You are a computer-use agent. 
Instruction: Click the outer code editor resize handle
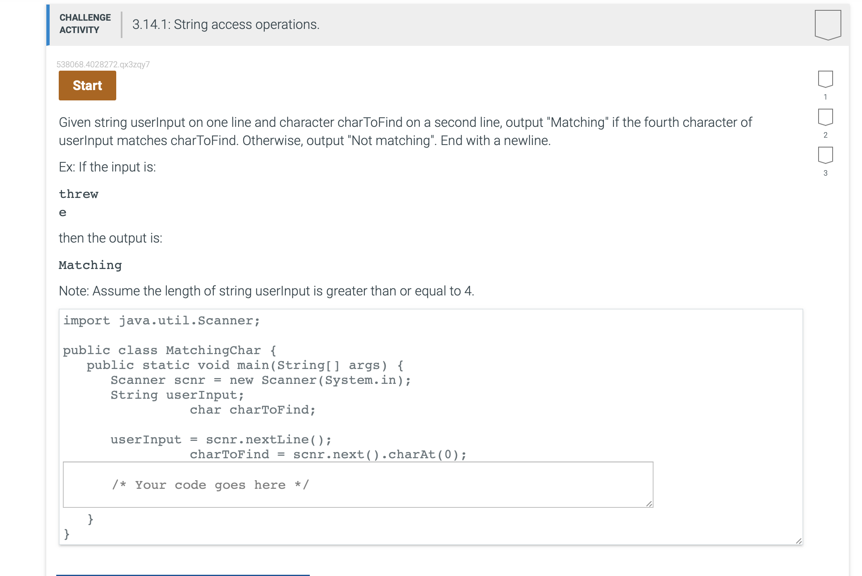point(798,541)
